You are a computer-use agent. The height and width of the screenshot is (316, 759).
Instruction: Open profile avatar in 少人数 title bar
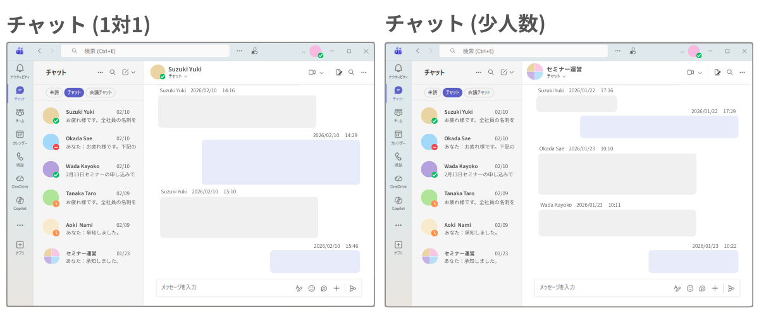(694, 51)
